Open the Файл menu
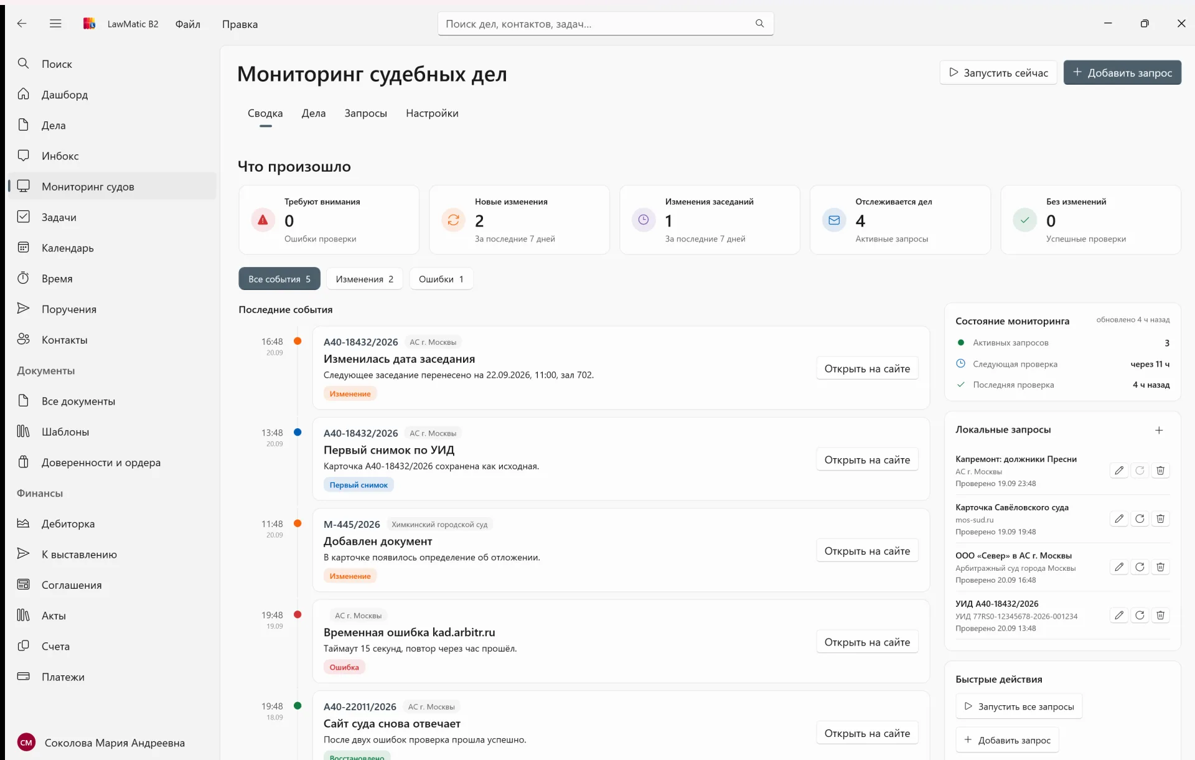 coord(187,24)
